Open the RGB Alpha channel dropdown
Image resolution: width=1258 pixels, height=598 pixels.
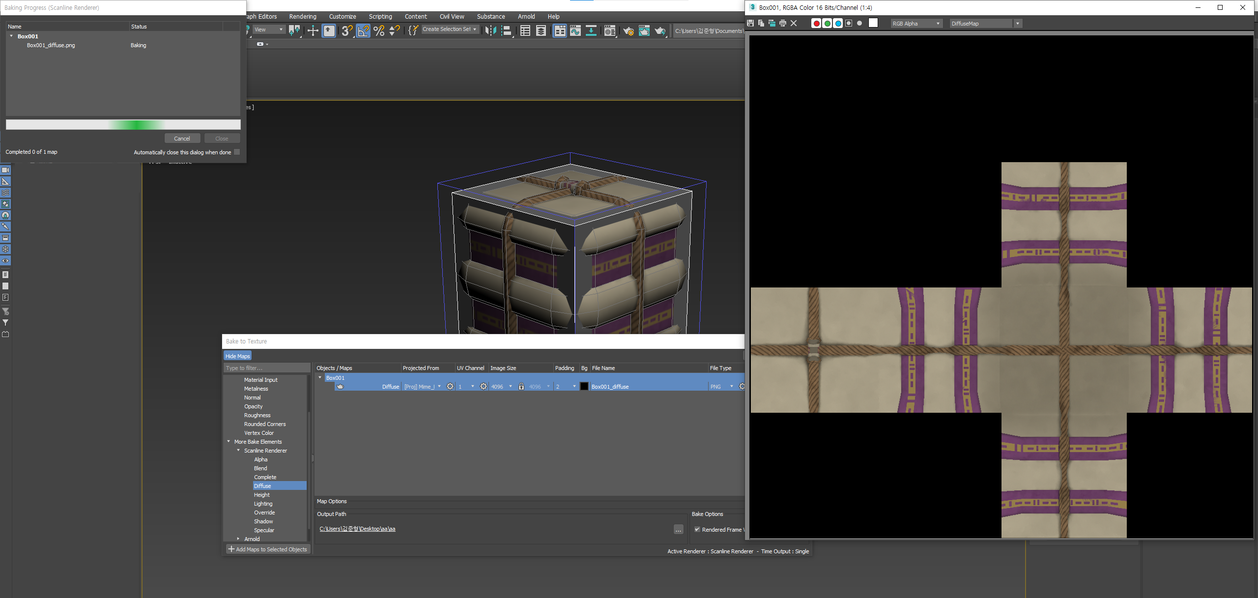click(916, 24)
